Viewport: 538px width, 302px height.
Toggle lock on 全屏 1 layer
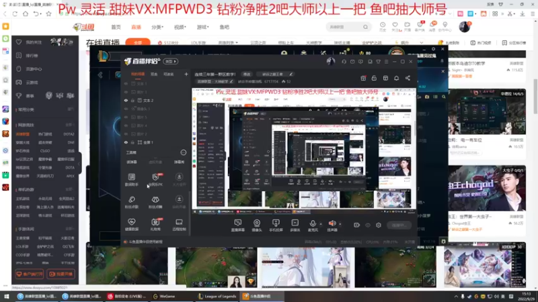132,142
